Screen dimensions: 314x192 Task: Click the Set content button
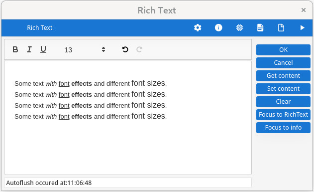[x=283, y=89]
